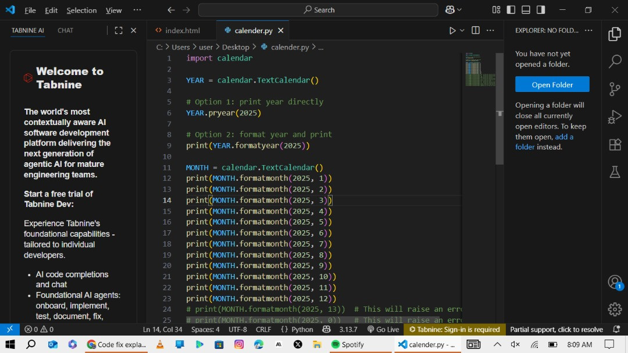
Task: Open the Extensions view
Action: coord(615,144)
